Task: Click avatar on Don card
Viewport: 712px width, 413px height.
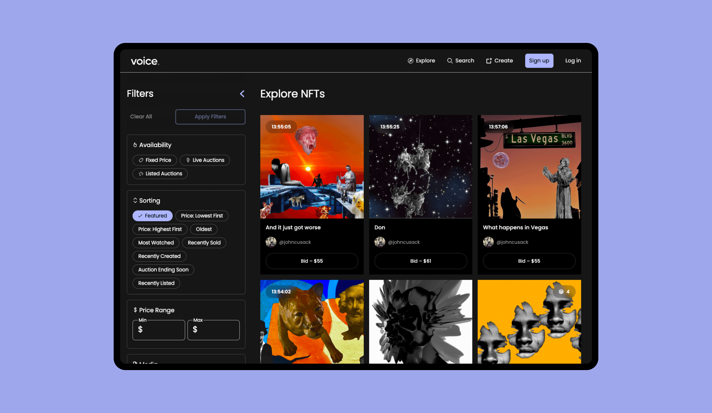Action: click(x=379, y=242)
